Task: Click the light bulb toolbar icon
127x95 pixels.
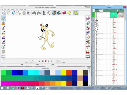Action: pyautogui.click(x=69, y=13)
